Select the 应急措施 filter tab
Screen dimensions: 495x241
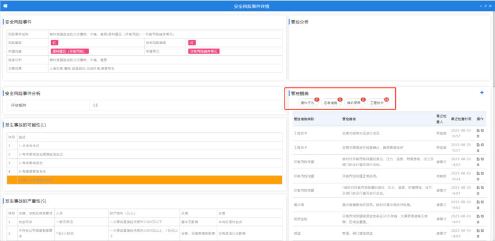(x=331, y=103)
